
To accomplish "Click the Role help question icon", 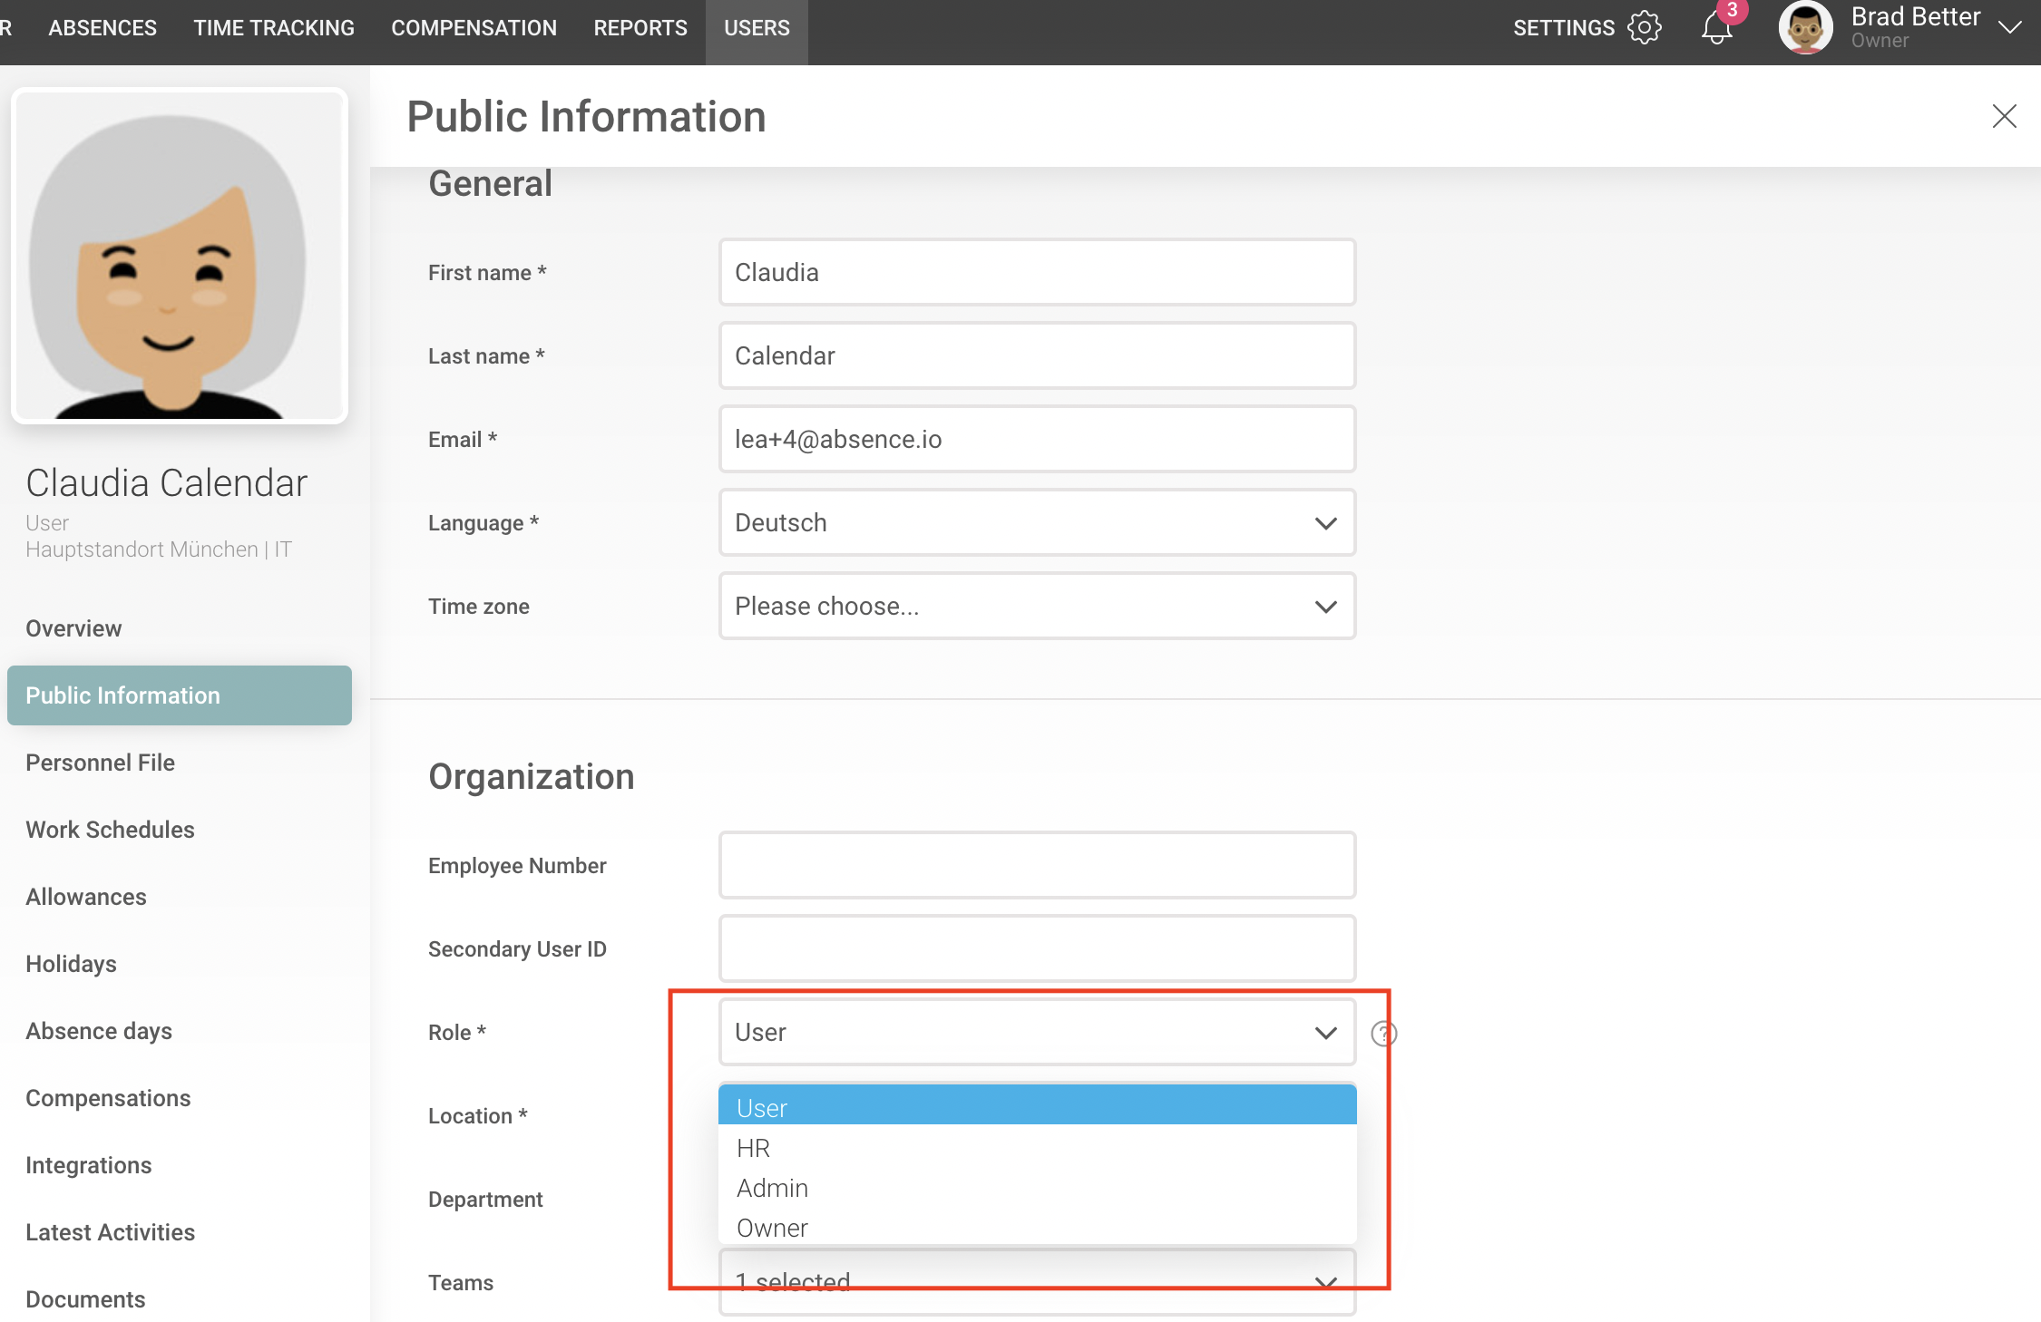I will pyautogui.click(x=1383, y=1034).
